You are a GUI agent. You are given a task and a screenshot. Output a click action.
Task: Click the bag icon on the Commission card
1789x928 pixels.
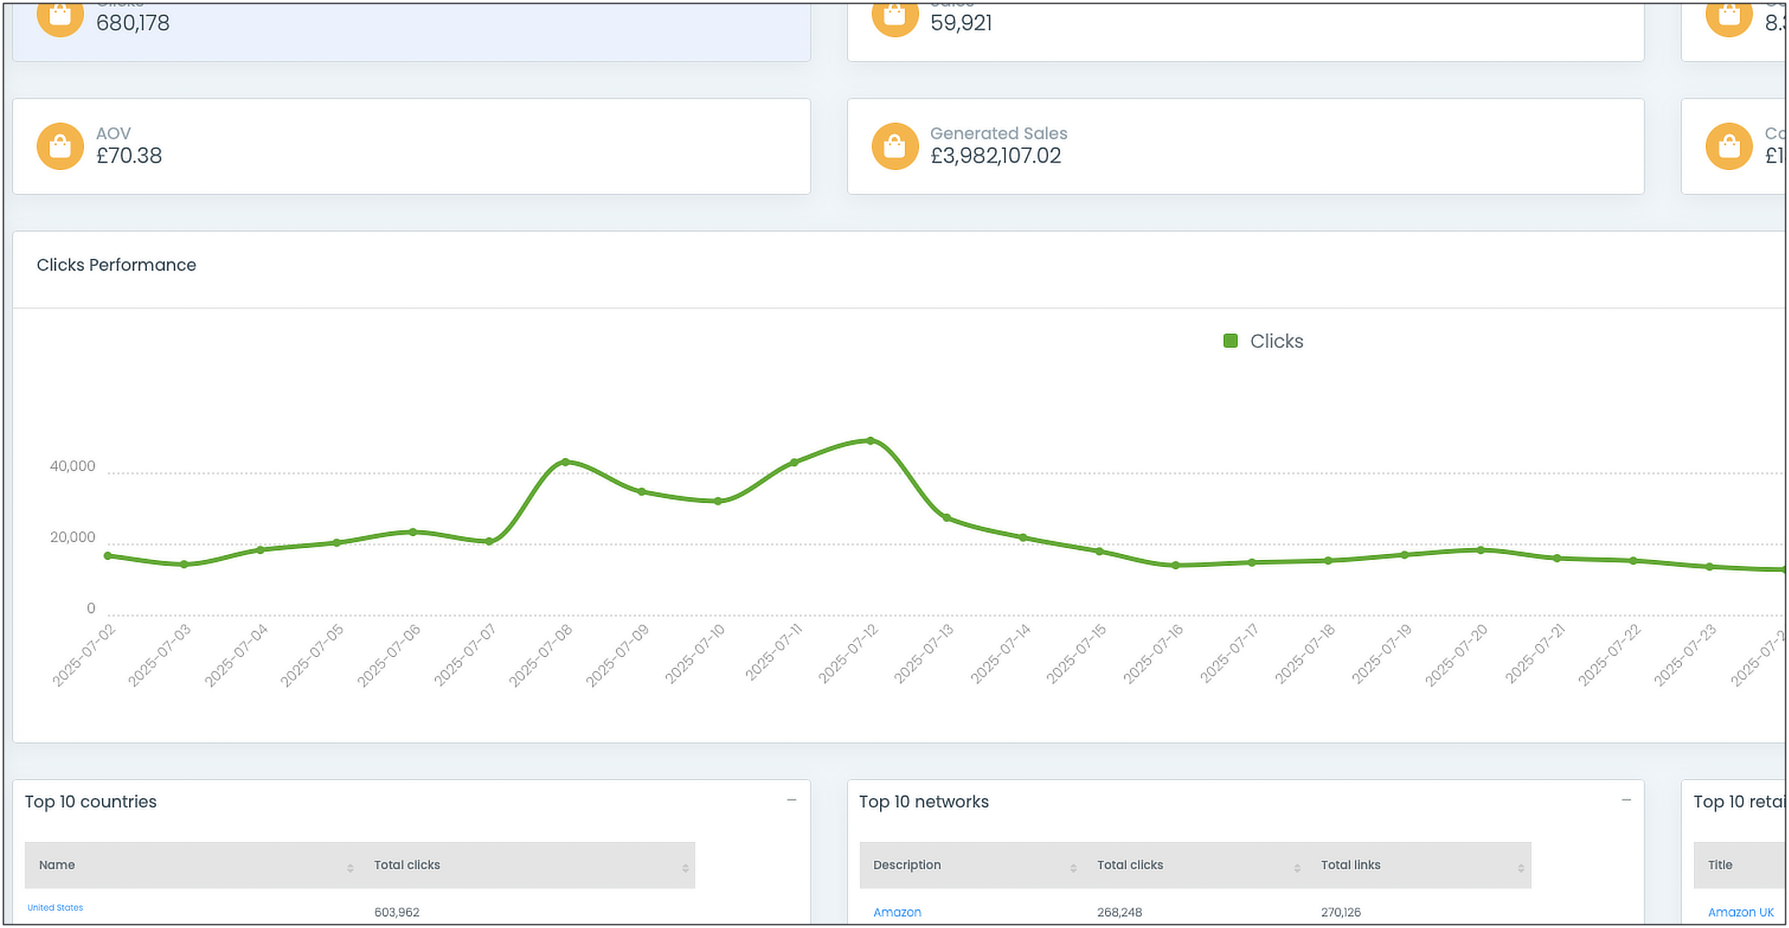(x=1730, y=146)
